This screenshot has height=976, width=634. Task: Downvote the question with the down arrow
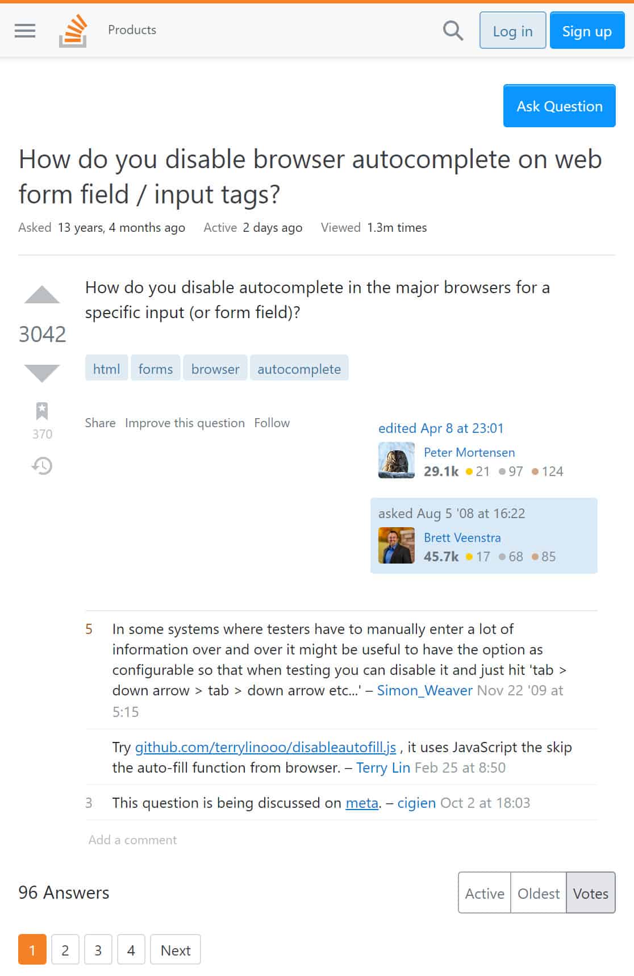41,373
